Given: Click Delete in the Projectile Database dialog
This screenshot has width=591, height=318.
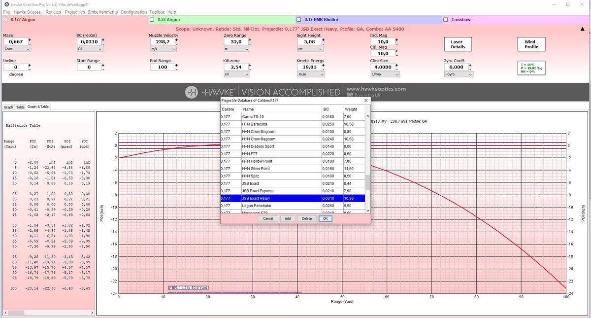Looking at the screenshot, I should point(306,218).
